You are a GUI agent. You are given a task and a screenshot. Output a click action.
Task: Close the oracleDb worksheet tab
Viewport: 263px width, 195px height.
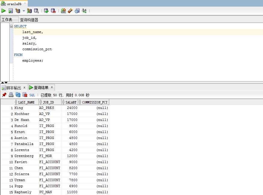tap(25, 3)
